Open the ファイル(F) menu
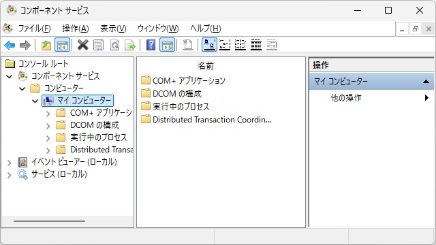This screenshot has width=436, height=245. click(x=35, y=29)
